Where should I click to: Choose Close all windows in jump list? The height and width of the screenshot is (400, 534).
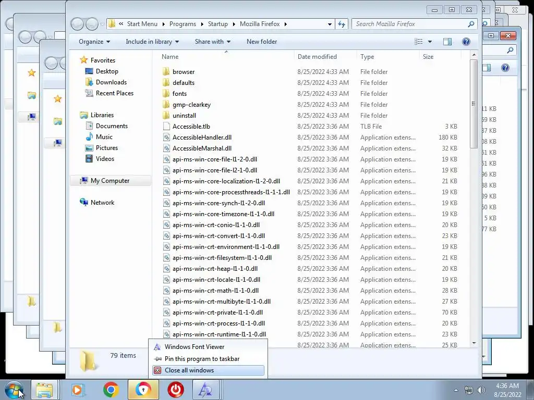pyautogui.click(x=209, y=370)
